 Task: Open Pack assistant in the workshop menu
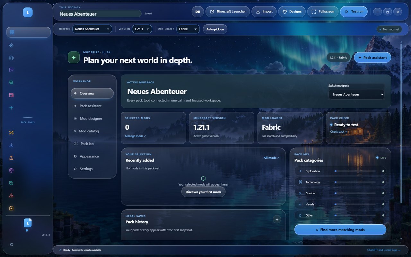click(92, 106)
